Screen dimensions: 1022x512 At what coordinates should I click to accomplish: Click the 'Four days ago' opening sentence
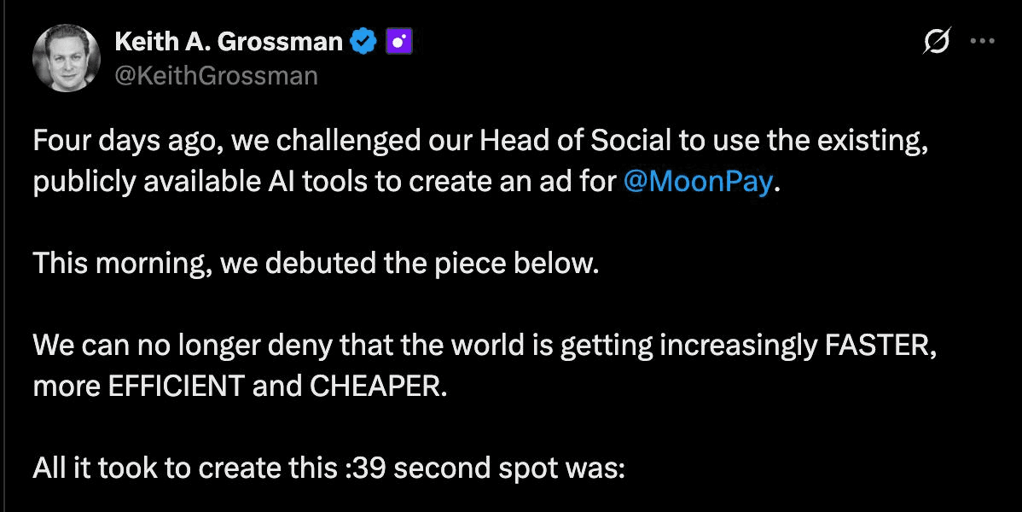click(480, 162)
